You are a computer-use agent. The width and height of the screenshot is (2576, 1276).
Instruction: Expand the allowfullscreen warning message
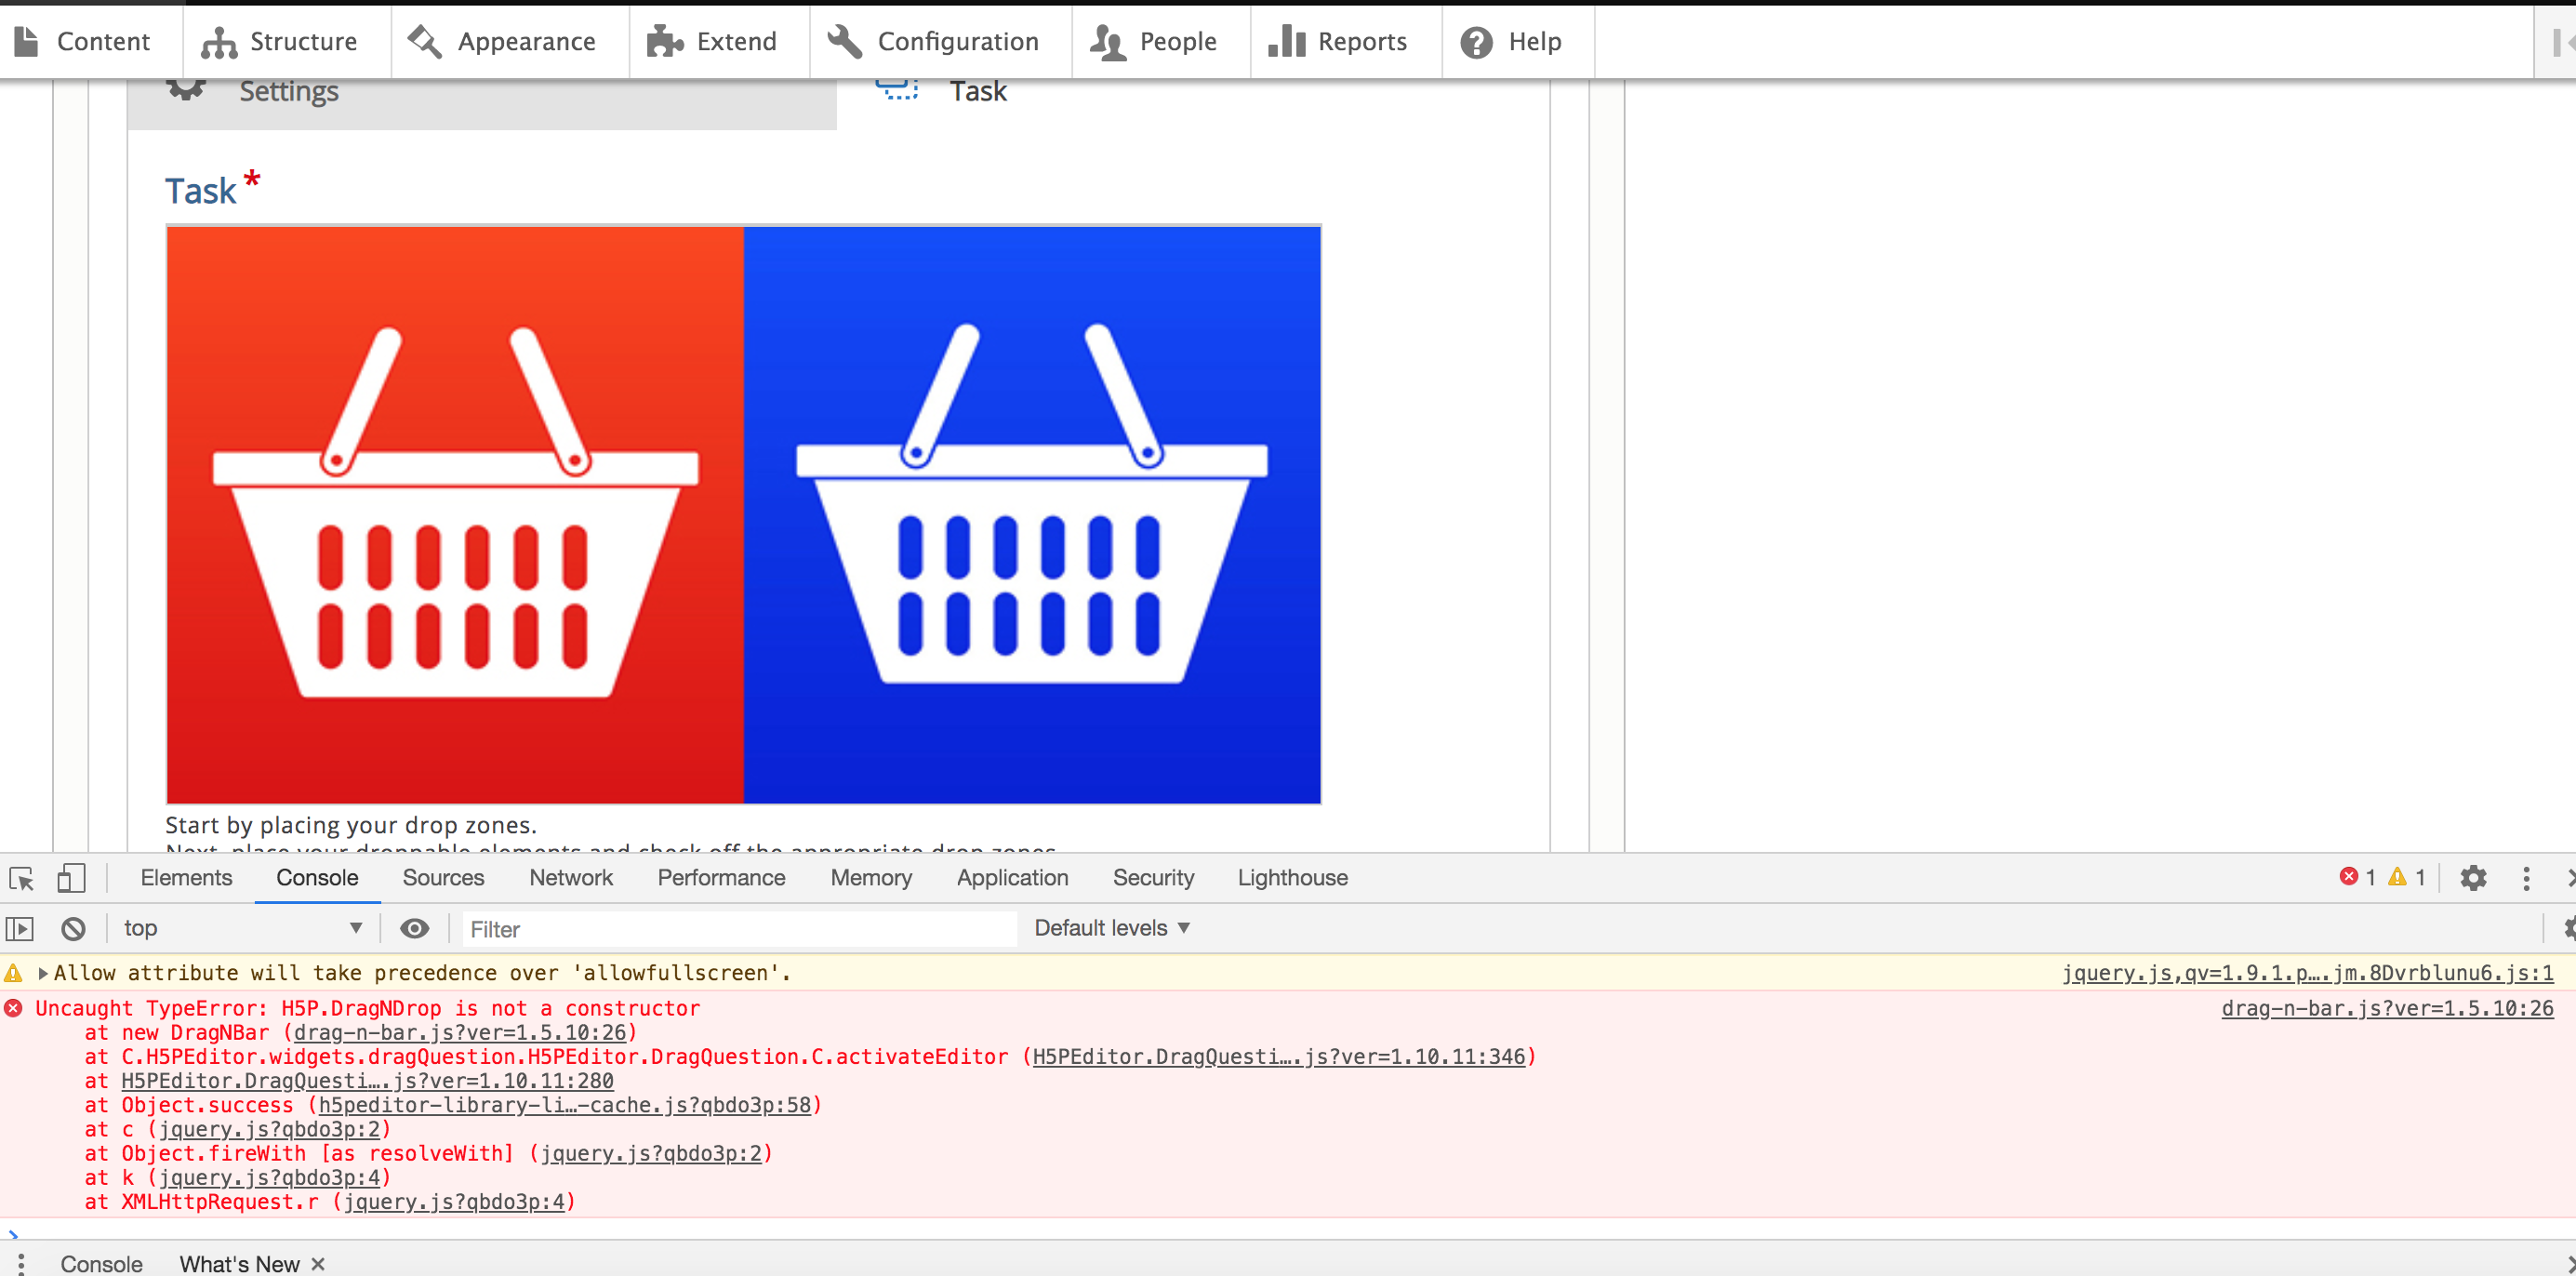42,972
